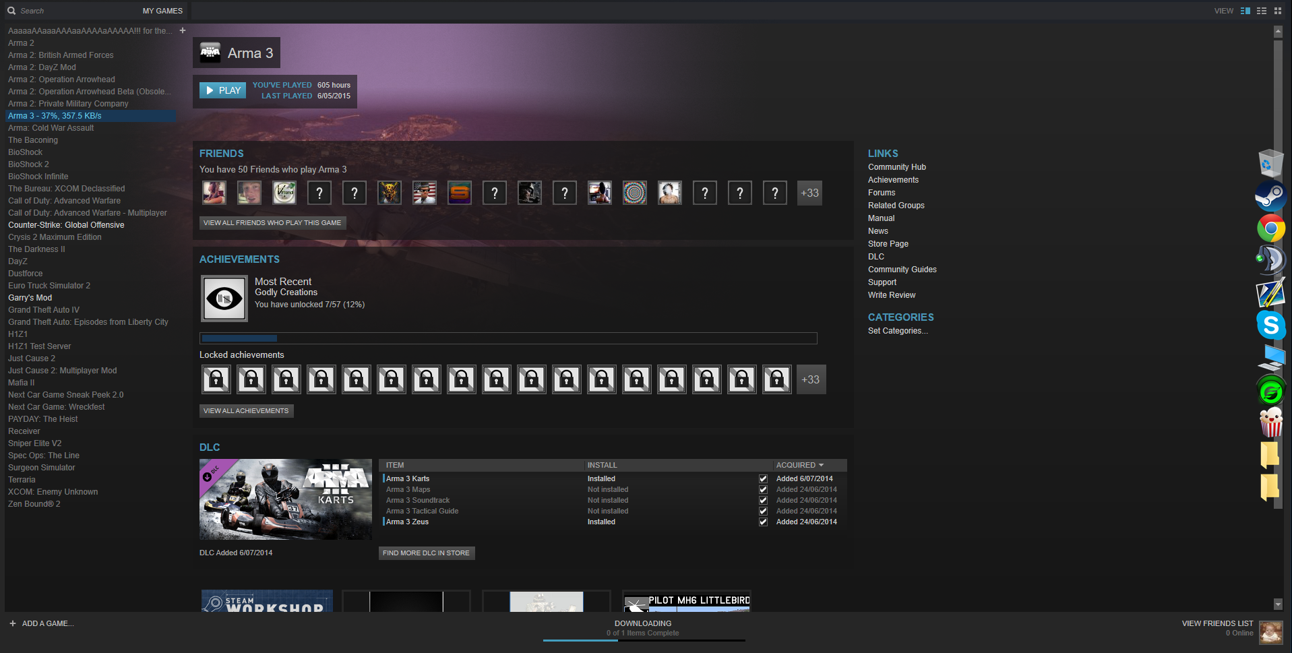Switch to the detail view layout icon

click(1245, 11)
